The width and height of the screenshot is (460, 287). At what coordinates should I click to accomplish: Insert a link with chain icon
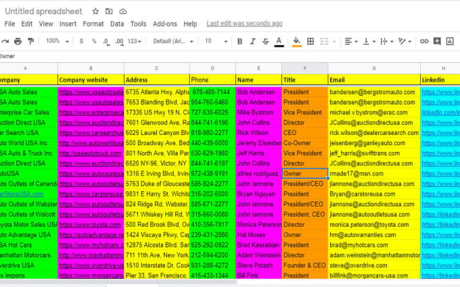(x=424, y=41)
